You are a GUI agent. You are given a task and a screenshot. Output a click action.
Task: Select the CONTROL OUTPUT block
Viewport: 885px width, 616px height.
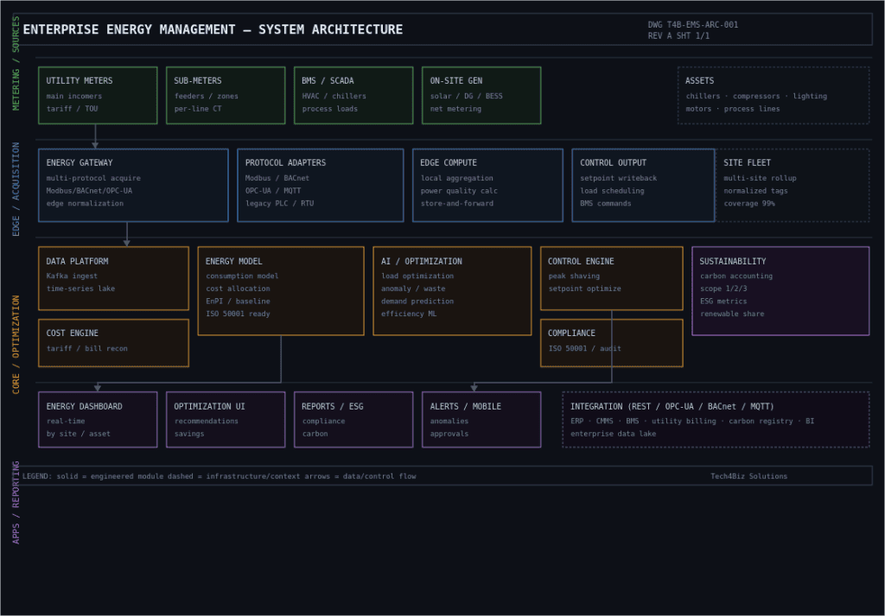click(x=643, y=185)
